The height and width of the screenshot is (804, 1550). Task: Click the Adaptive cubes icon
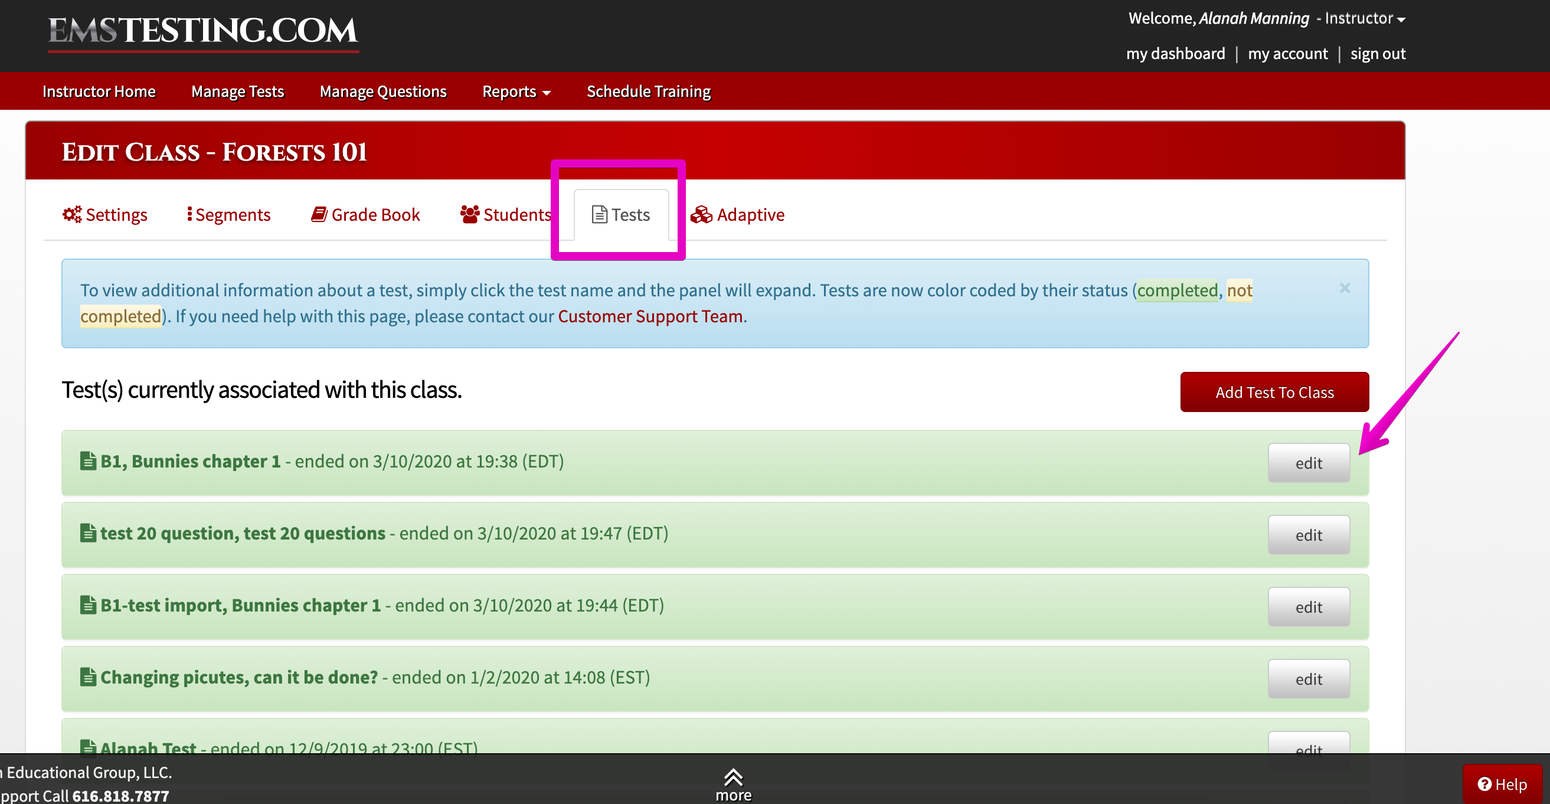click(x=701, y=214)
